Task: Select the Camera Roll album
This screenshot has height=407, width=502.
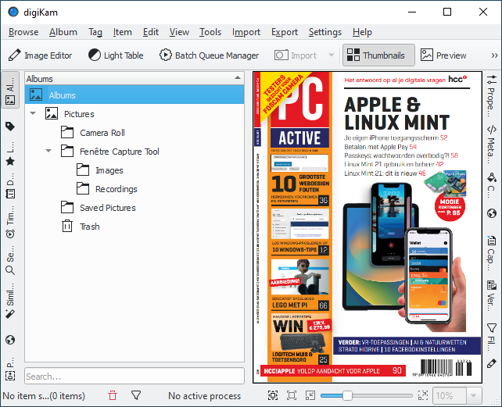Action: point(102,133)
